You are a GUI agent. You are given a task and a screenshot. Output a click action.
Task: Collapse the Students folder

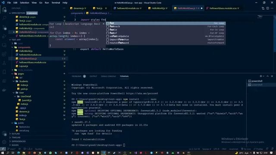click(14, 81)
